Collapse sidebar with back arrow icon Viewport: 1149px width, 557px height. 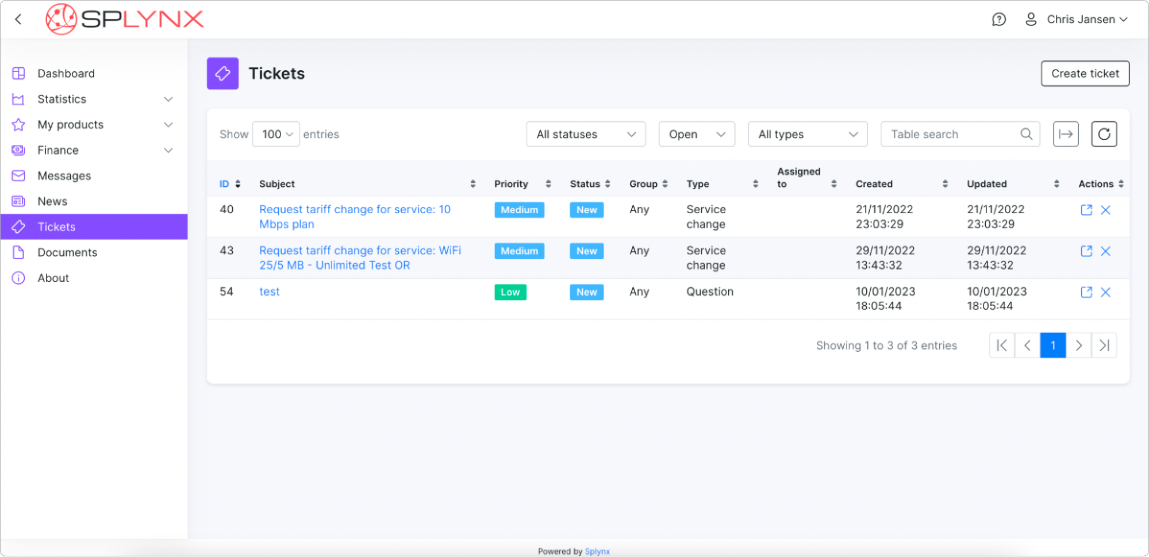18,20
